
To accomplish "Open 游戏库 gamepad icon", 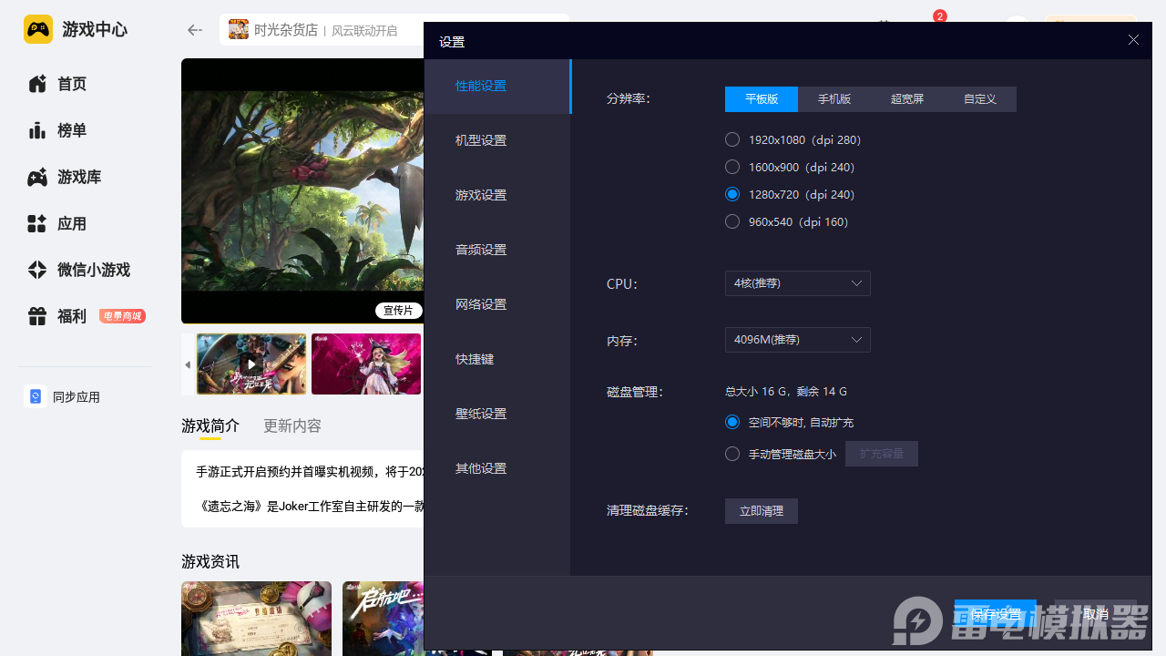I will click(x=37, y=178).
